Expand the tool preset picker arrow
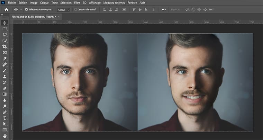The image size is (263, 140). click(x=21, y=10)
